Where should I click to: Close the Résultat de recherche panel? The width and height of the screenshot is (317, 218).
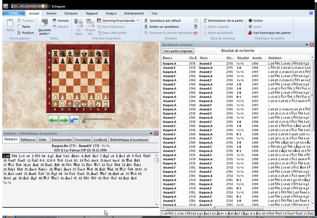pos(312,45)
